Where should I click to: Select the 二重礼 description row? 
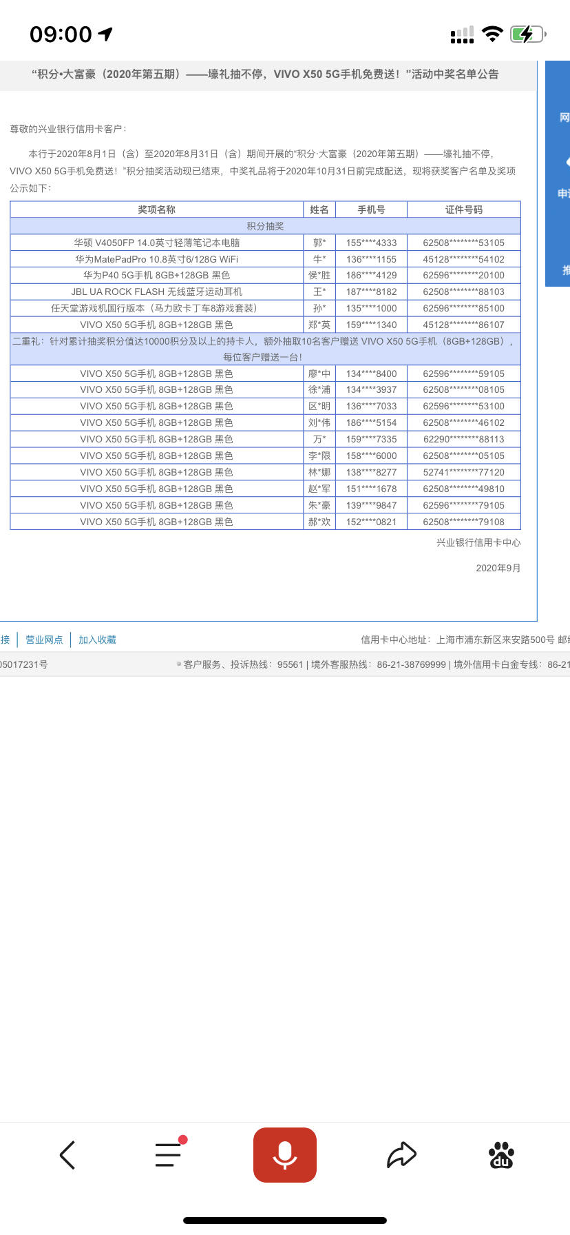pyautogui.click(x=265, y=349)
